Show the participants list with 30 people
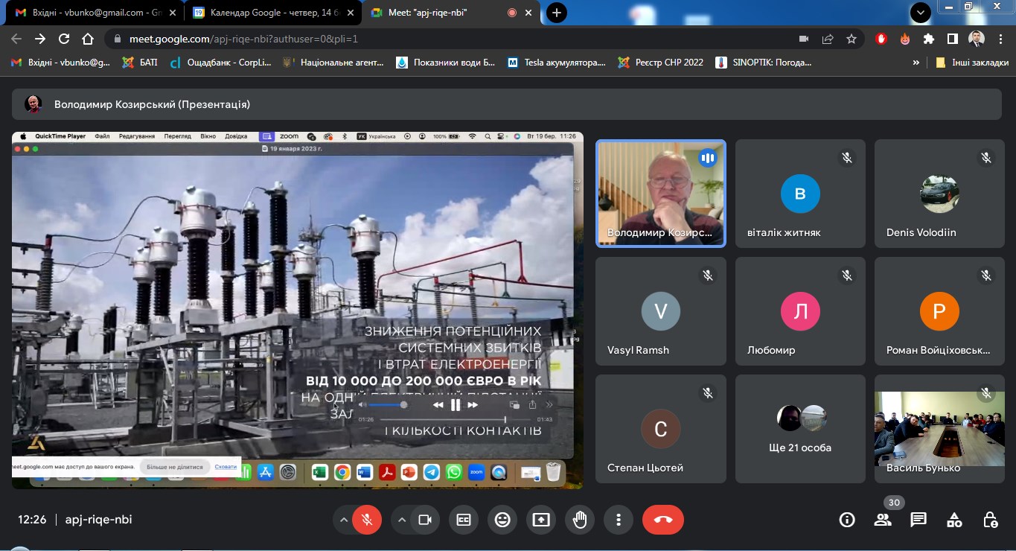The height and width of the screenshot is (551, 1016). click(x=883, y=520)
